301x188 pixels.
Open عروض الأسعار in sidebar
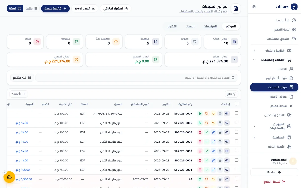274,97
